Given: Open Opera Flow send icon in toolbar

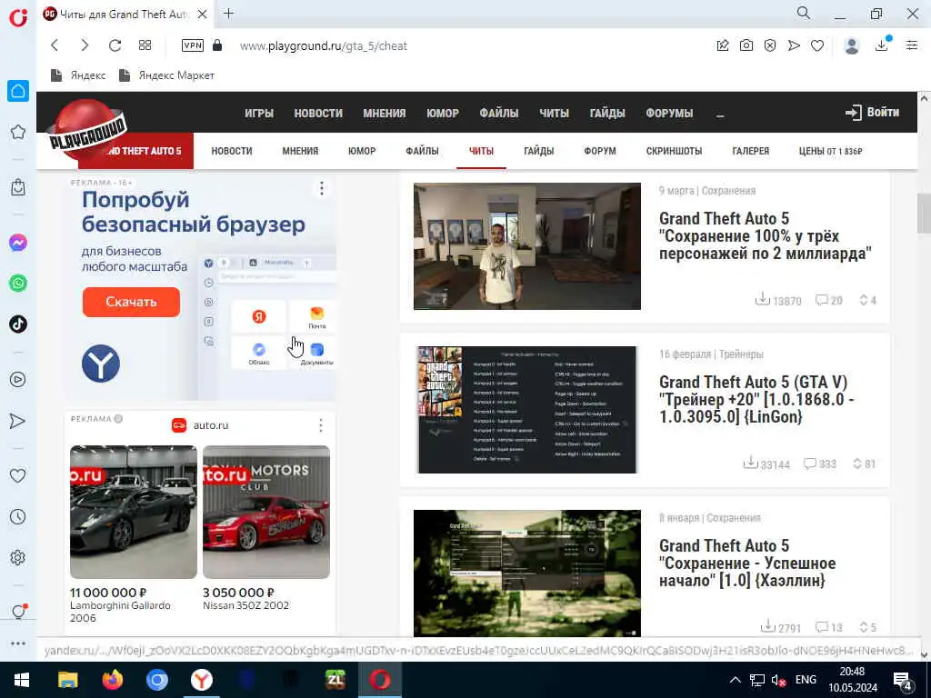Looking at the screenshot, I should click(794, 45).
